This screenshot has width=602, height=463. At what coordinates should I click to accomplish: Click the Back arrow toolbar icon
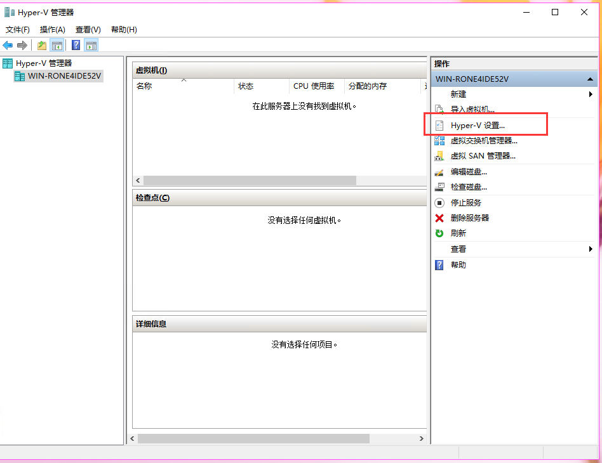pos(8,45)
